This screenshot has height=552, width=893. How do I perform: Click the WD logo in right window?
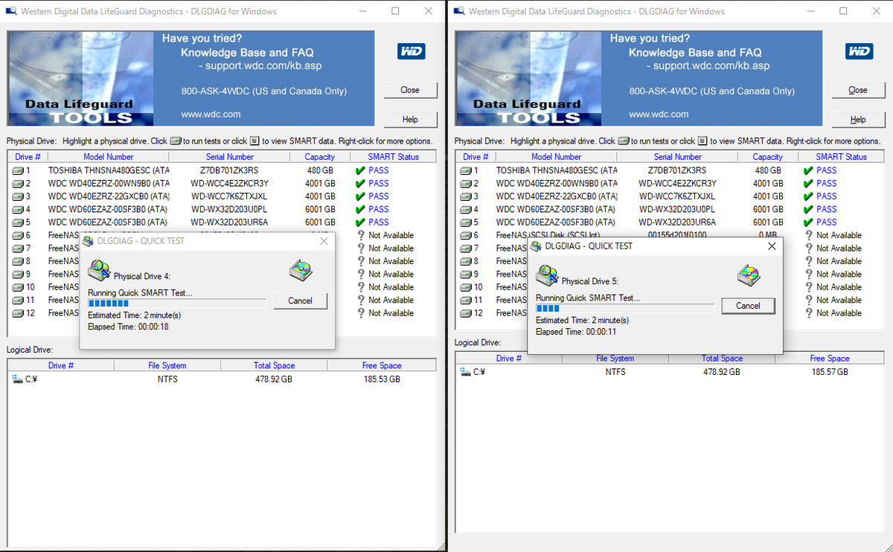(x=859, y=51)
